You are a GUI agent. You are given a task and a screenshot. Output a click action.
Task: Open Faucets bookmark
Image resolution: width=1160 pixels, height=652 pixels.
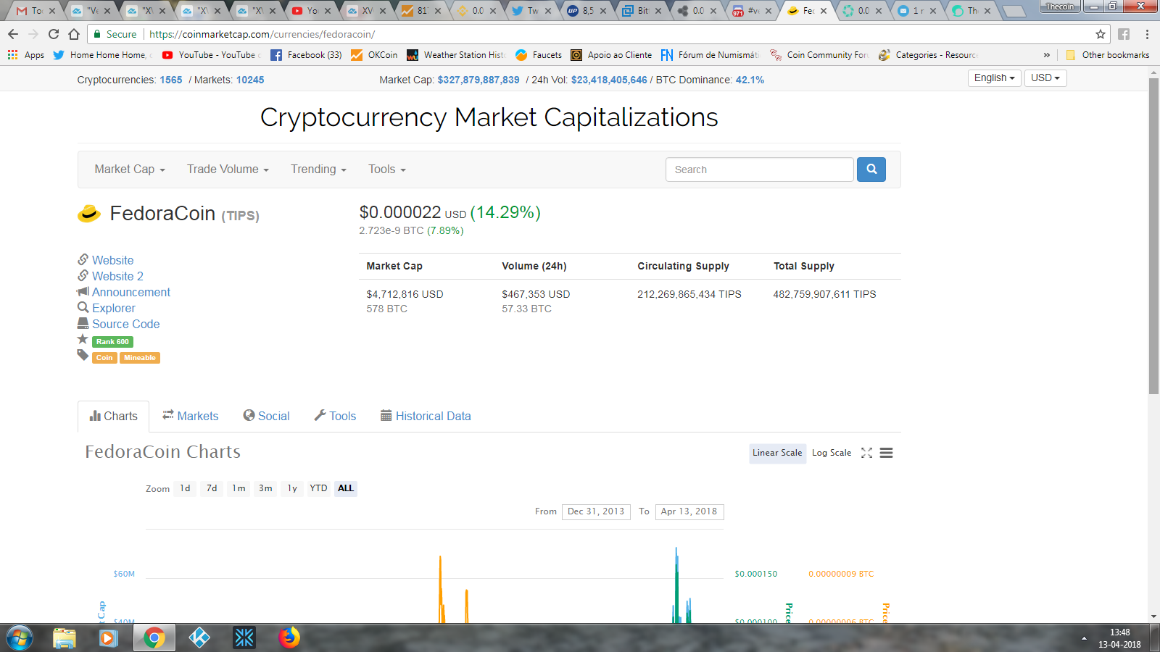pos(539,55)
